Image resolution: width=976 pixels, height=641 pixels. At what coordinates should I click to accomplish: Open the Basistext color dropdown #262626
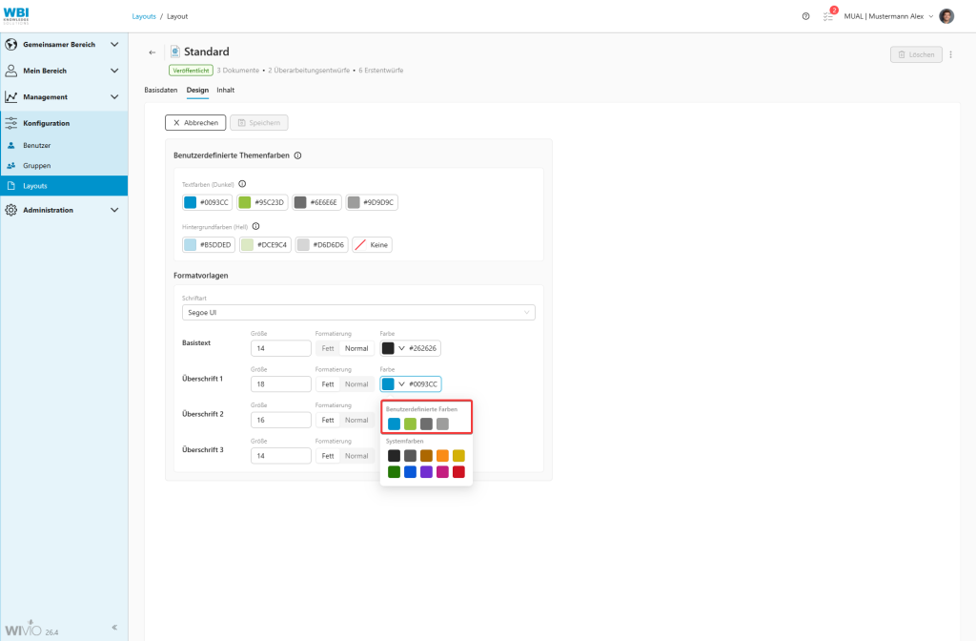(410, 348)
